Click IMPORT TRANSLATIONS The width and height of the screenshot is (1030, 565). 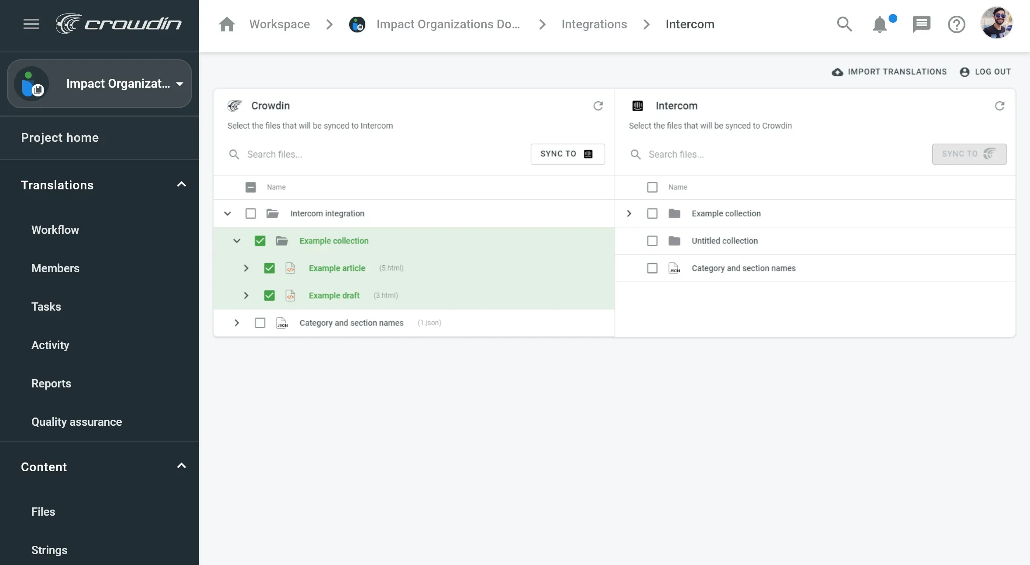pyautogui.click(x=888, y=72)
